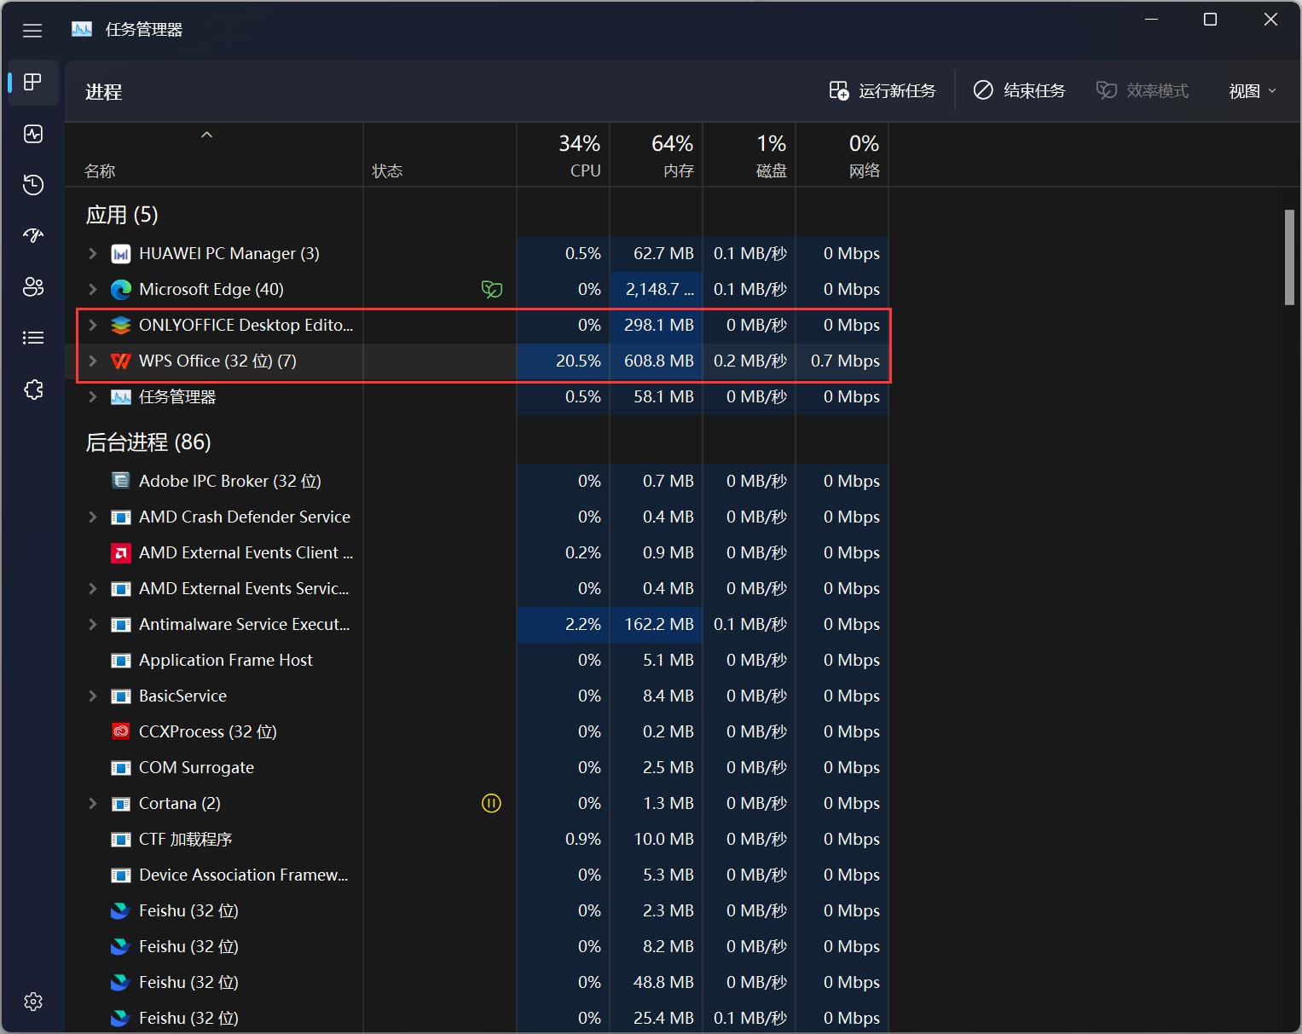Image resolution: width=1302 pixels, height=1034 pixels.
Task: Open the Details list page
Action: (33, 338)
